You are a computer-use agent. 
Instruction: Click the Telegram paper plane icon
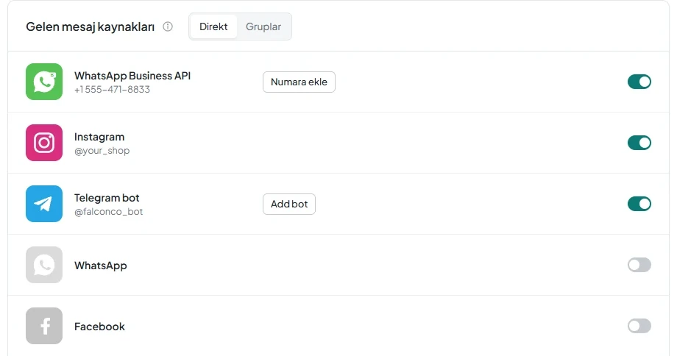coord(44,204)
